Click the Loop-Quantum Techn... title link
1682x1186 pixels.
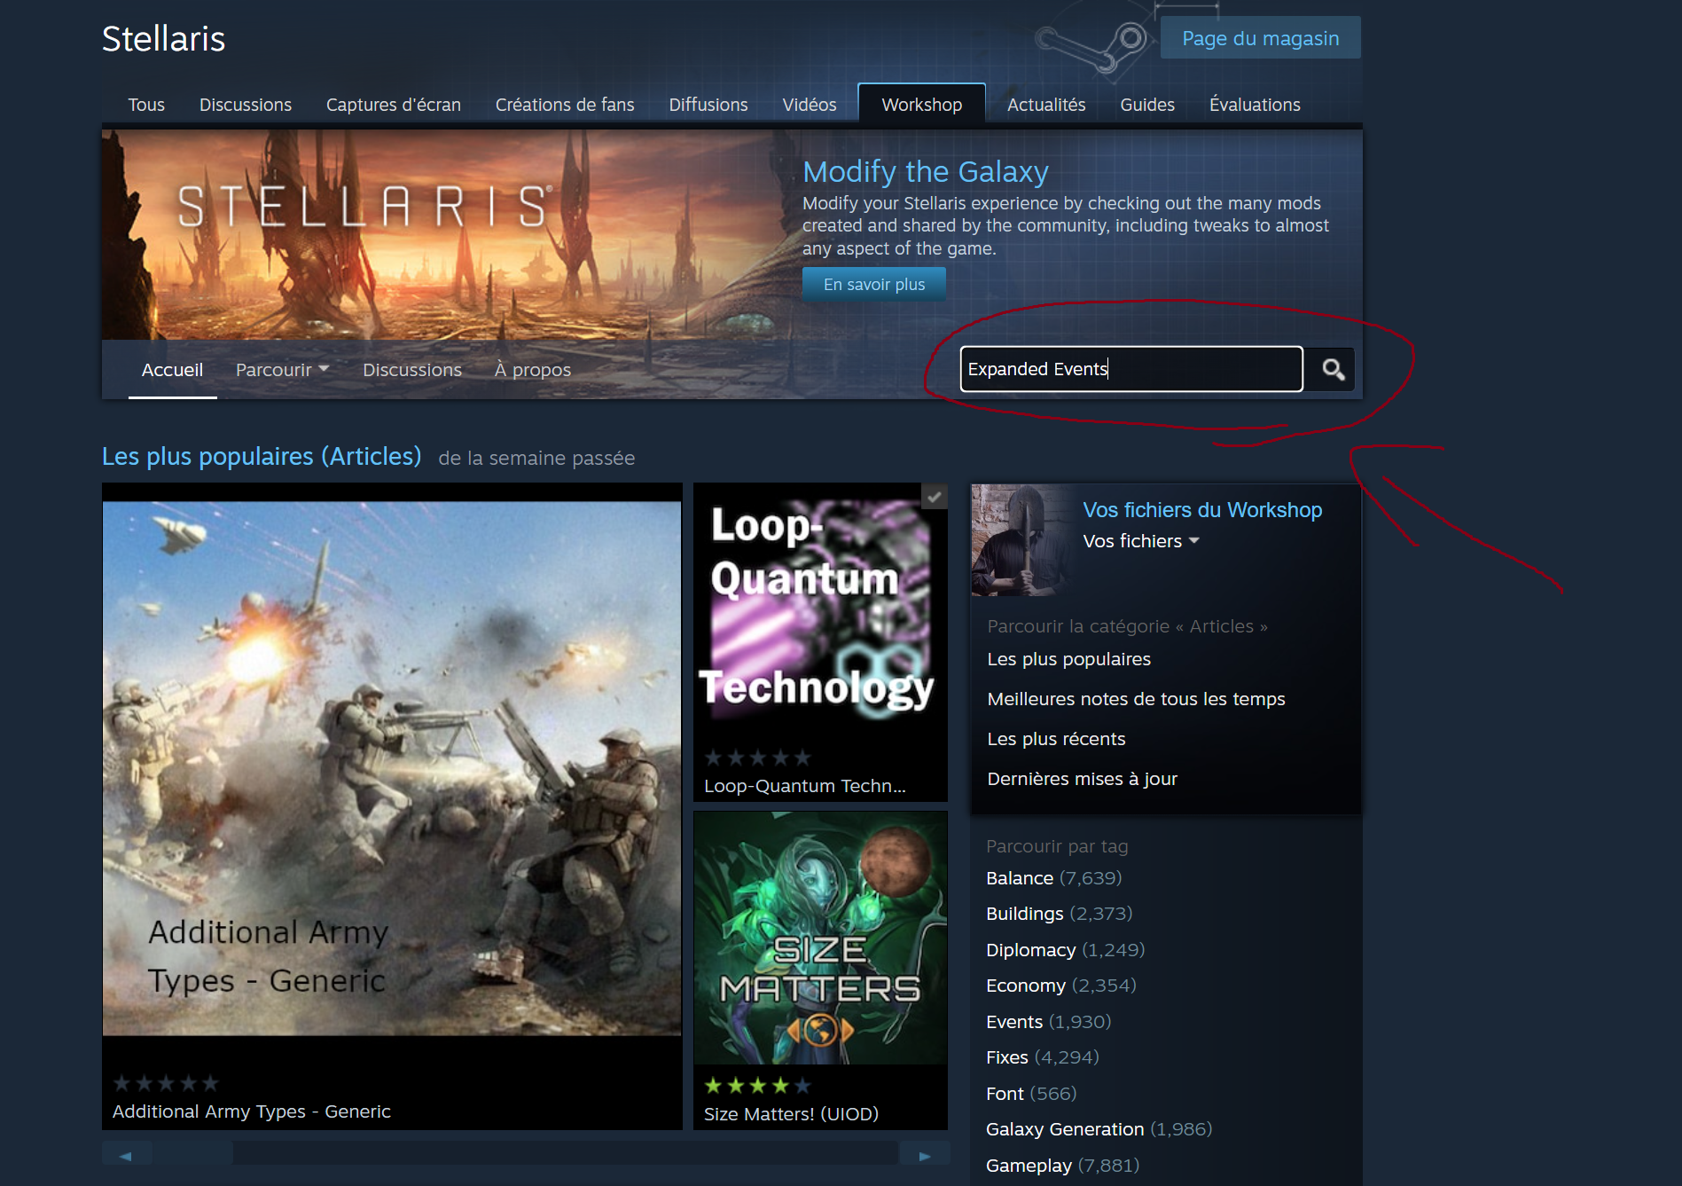(805, 786)
